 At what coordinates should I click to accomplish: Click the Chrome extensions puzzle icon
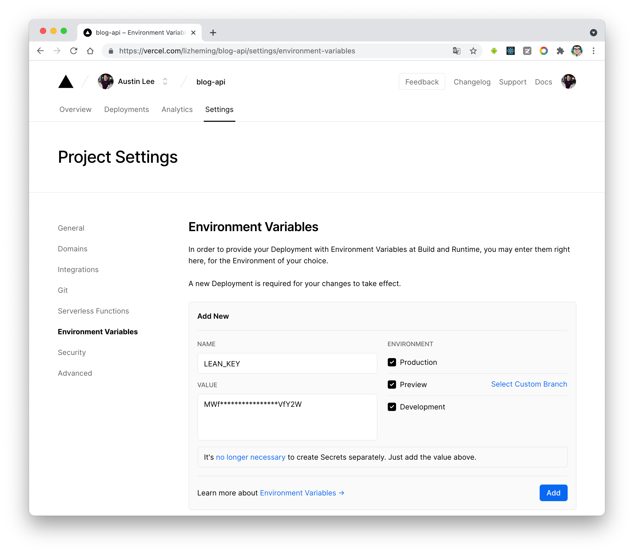[x=560, y=51]
